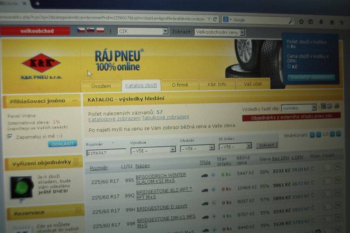This screenshot has height=233, width=350.
Task: Click the export icon between Excel and print
Action: pyautogui.click(x=329, y=106)
